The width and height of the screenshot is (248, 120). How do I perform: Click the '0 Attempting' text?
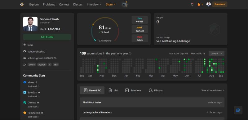coord(105,41)
